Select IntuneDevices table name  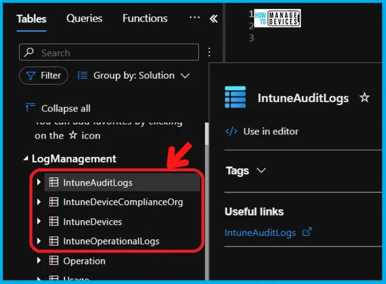coord(93,222)
